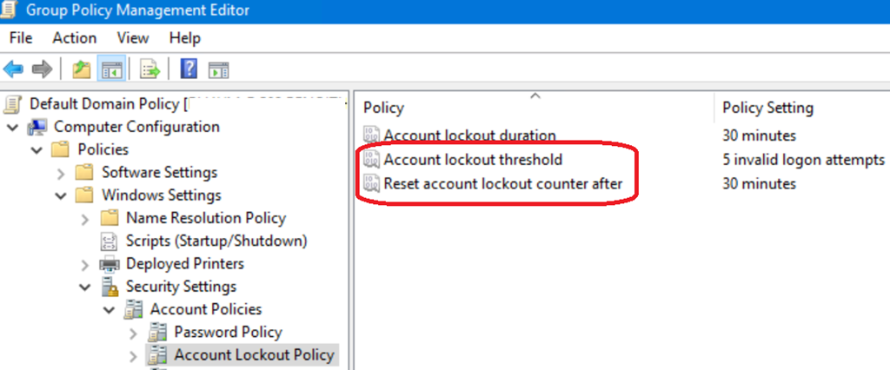
Task: Click the Scripts (Startup/Shutdown) icon
Action: coord(109,241)
